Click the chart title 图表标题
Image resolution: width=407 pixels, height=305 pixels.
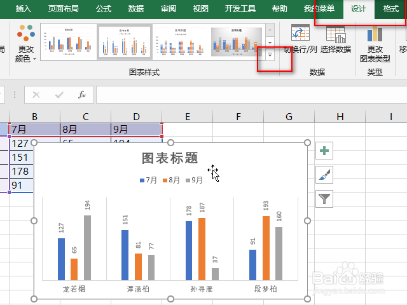click(170, 158)
